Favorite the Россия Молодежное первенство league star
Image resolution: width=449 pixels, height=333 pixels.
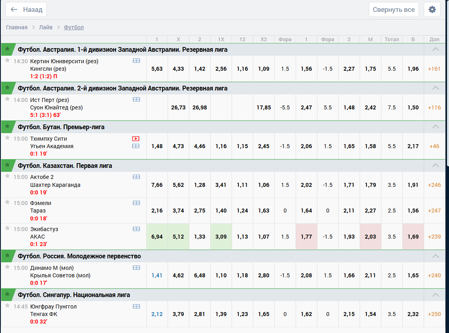tap(8, 256)
